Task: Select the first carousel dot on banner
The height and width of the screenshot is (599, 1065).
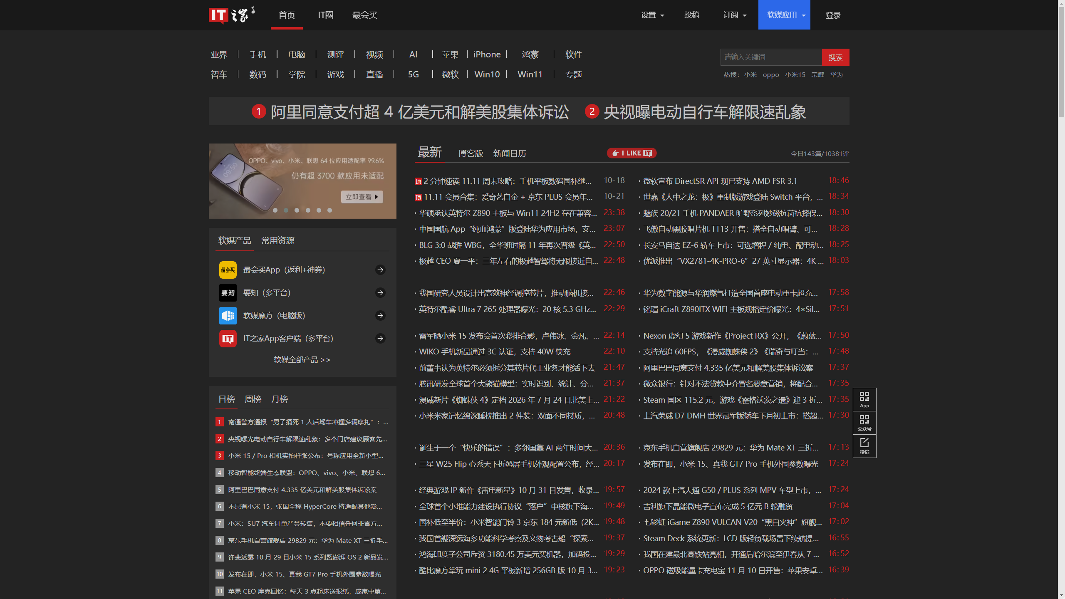Action: [x=275, y=210]
